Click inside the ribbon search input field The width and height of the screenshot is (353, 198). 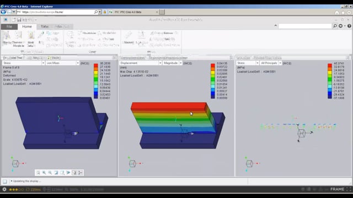(305, 26)
